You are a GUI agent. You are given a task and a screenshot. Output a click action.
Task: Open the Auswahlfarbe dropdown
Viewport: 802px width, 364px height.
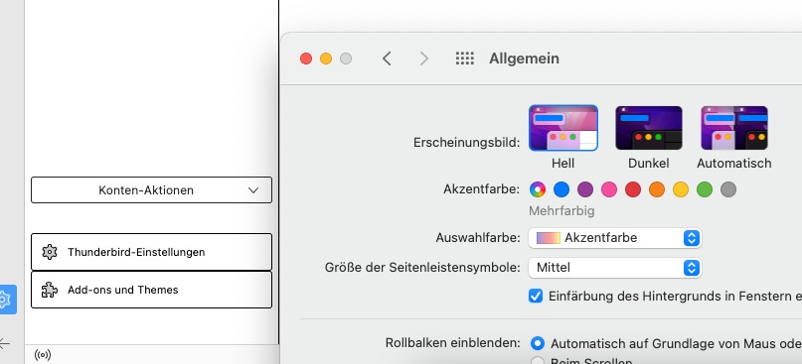(x=615, y=238)
